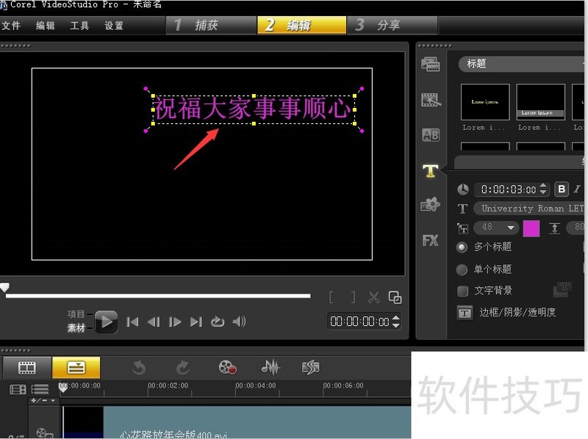588x439 pixels.
Task: Open the Tools menu
Action: coord(79,26)
